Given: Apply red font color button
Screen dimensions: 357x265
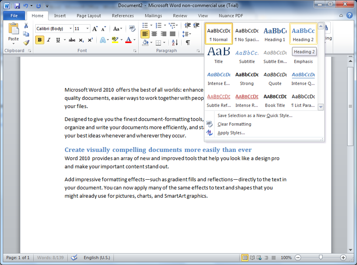Looking at the screenshot, I should [x=128, y=40].
